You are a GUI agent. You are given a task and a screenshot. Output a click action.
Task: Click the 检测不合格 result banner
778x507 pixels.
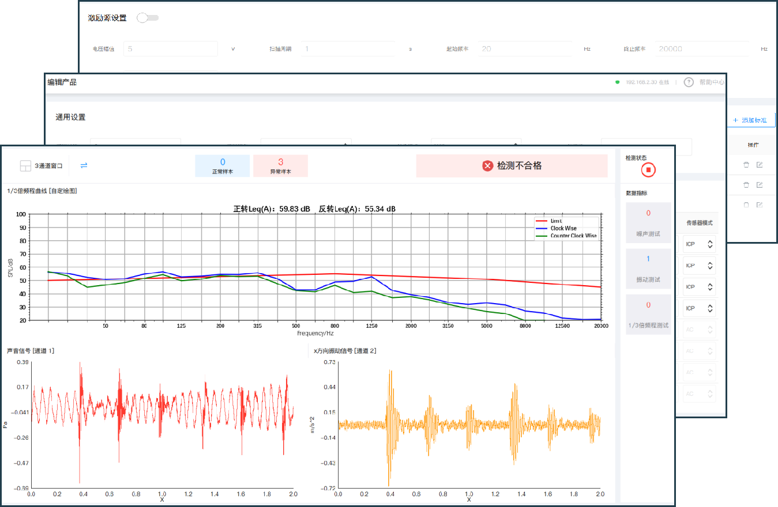(x=512, y=166)
